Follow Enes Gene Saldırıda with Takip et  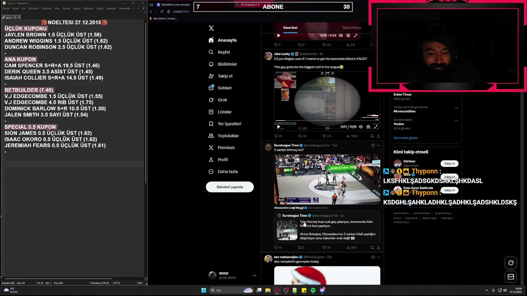[x=449, y=190]
